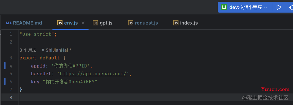
Task: Click the change marker beside line 6
Action: (5, 82)
